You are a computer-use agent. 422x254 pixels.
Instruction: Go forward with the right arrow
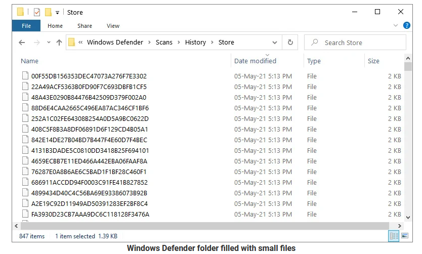(x=37, y=43)
